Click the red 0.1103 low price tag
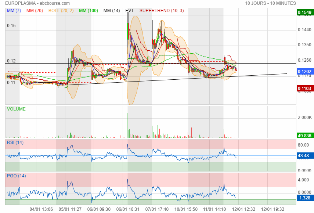 tap(304, 89)
